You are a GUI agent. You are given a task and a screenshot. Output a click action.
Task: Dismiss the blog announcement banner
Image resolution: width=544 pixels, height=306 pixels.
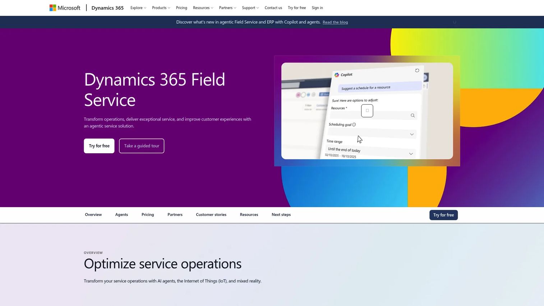click(x=455, y=22)
